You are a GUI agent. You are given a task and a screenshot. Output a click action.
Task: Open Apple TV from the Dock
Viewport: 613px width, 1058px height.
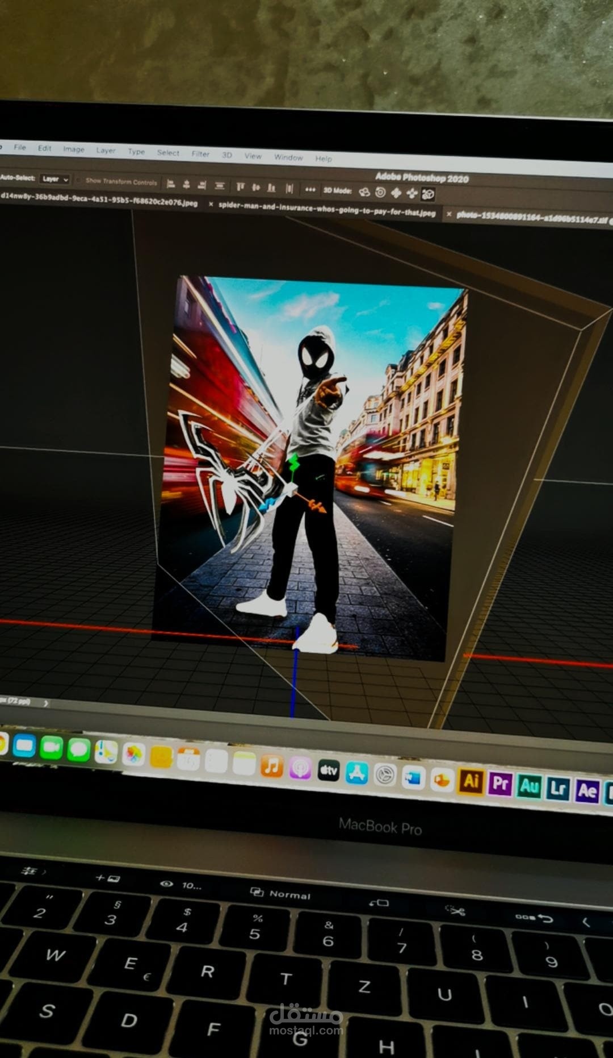(329, 770)
